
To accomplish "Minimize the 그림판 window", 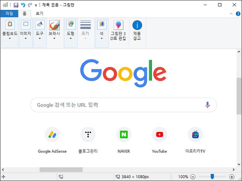I will click(205, 5).
